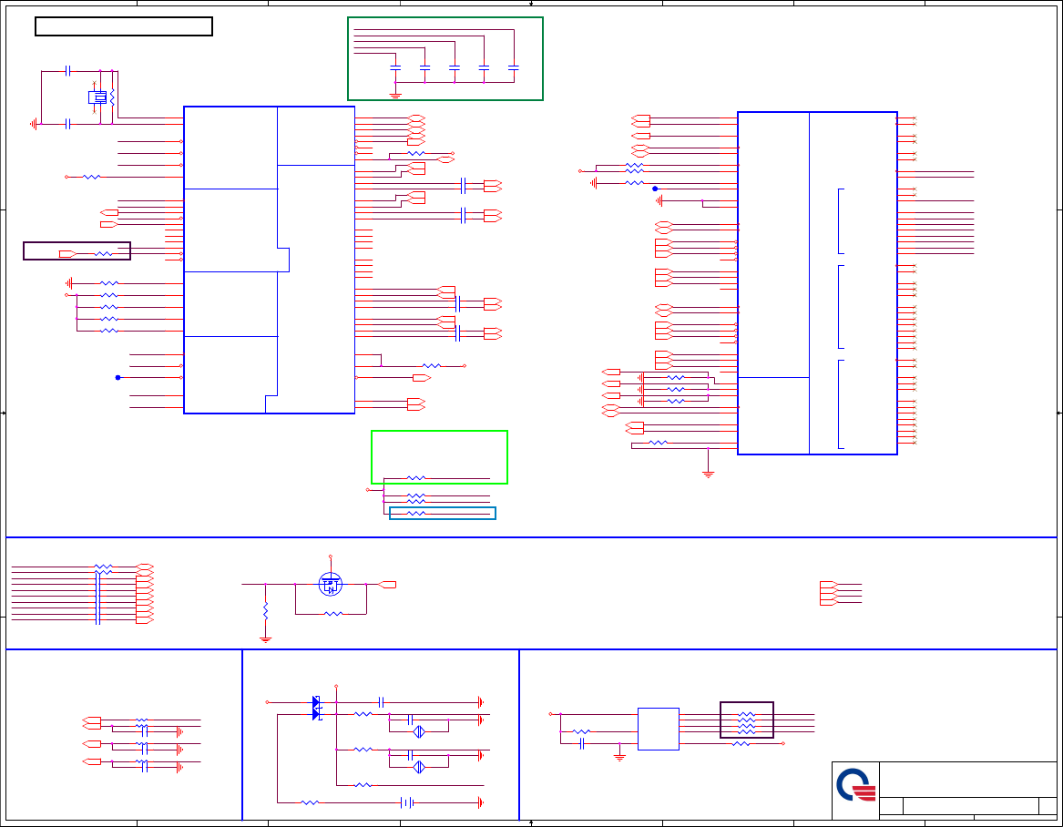The width and height of the screenshot is (1063, 827).
Task: Select the MOSFET transistor symbol
Action: point(330,585)
